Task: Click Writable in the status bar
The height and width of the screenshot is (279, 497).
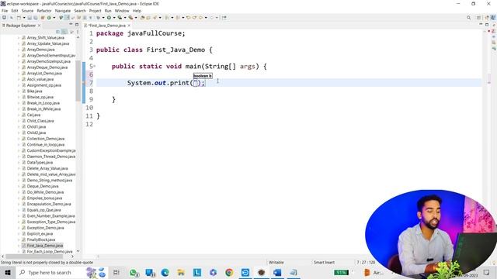Action: coord(276,262)
